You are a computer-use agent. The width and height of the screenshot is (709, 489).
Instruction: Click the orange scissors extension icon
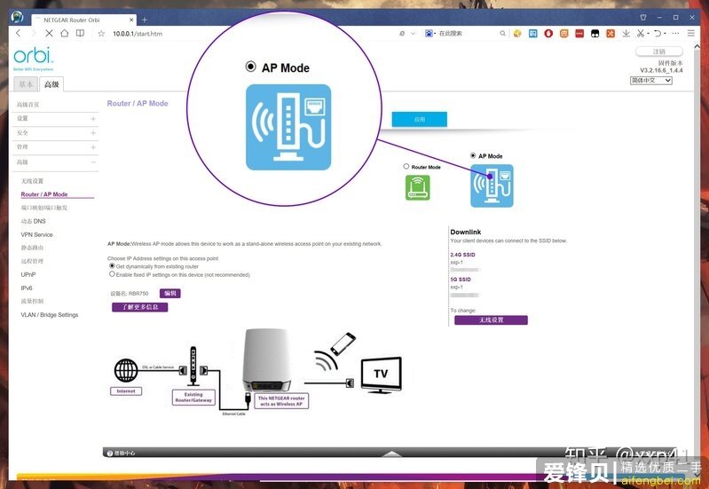611,33
